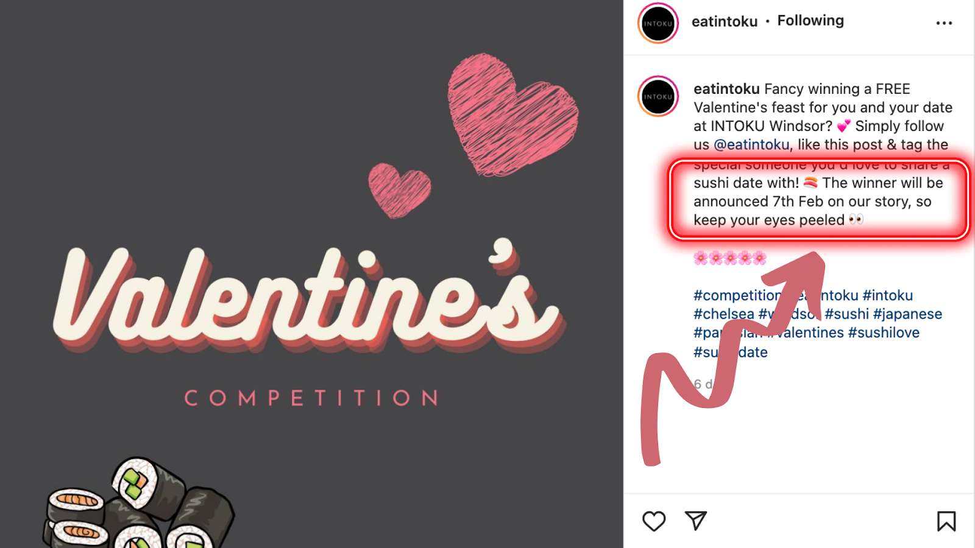This screenshot has width=975, height=548.
Task: Open the #competition hashtag
Action: pyautogui.click(x=738, y=296)
